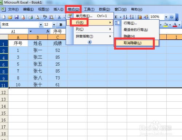Screen dimensions: 182x140
Task: Click the Drawing toolbar icon
Action: tap(146, 17)
